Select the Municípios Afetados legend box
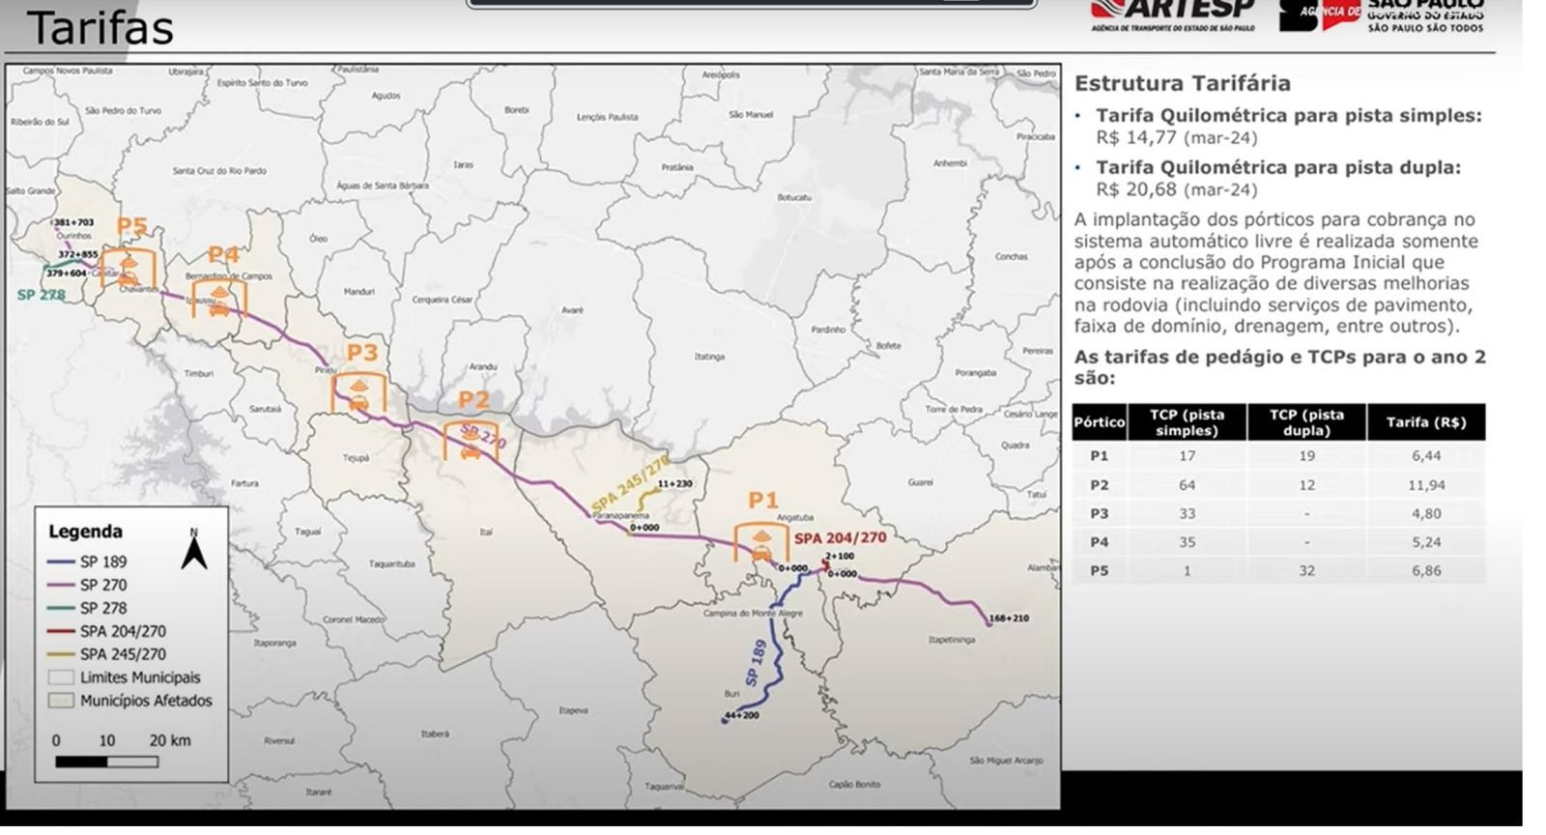This screenshot has width=1546, height=835. [61, 701]
